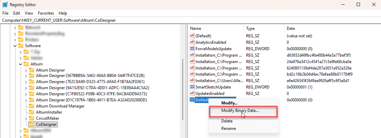
Task: Click data cell 0x00000001 (1)
Action: [300, 87]
